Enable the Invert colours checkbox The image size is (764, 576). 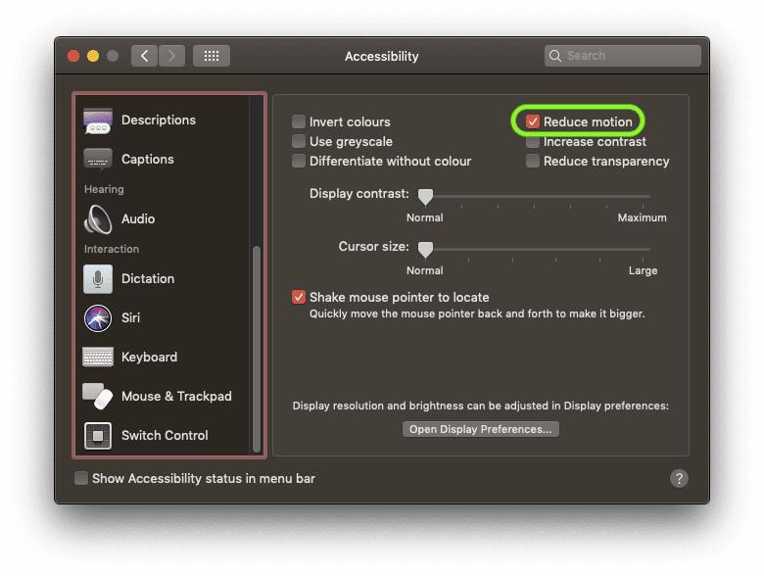[299, 121]
